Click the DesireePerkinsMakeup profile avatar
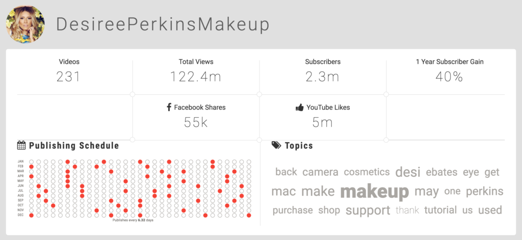 tap(25, 24)
